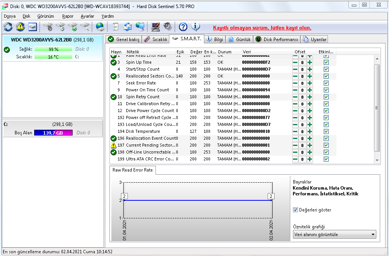Uncheck the Spin Up Time enabled checkbox
389x256 pixels.
(x=326, y=62)
